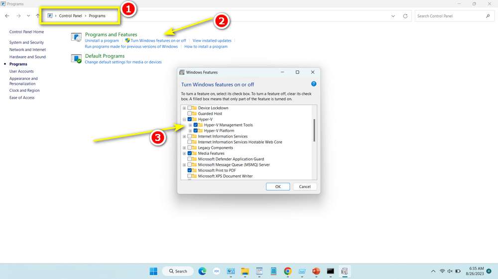Image resolution: width=498 pixels, height=279 pixels.
Task: Open View installed updates link
Action: click(x=212, y=41)
